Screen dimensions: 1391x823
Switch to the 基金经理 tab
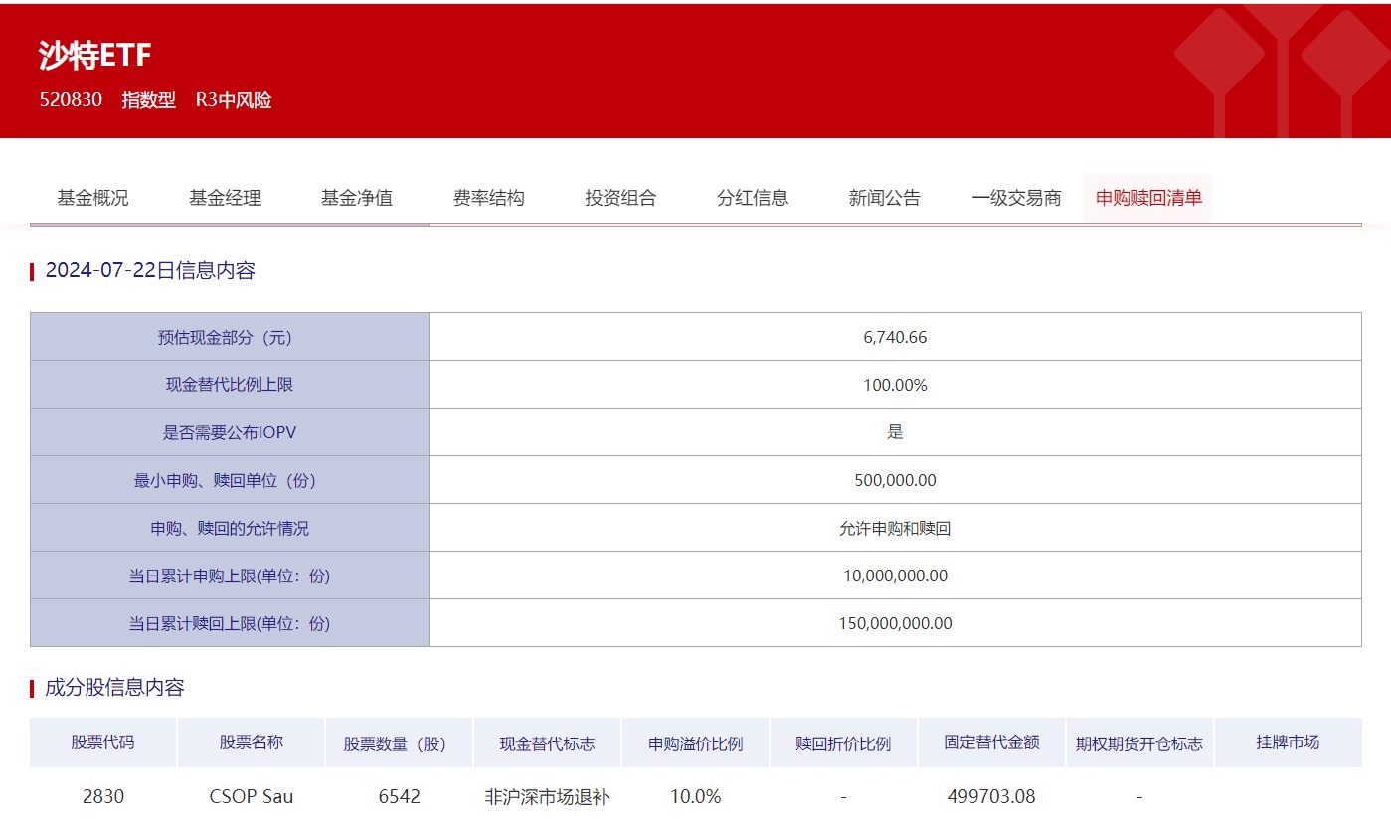(225, 198)
